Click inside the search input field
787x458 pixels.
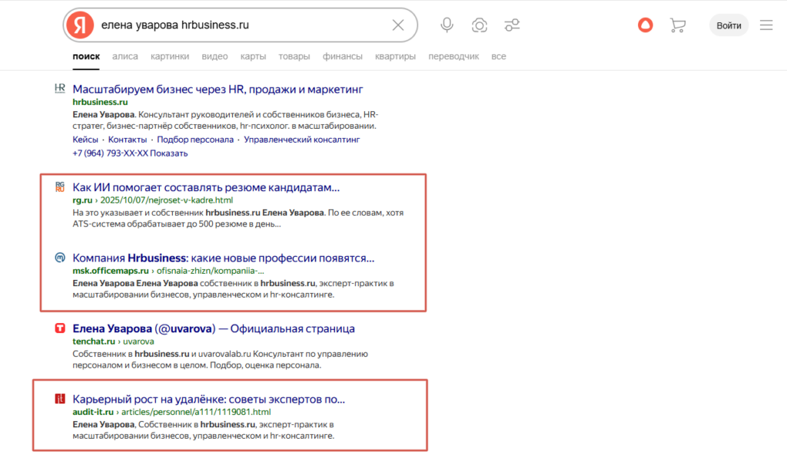231,25
